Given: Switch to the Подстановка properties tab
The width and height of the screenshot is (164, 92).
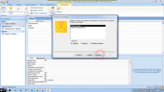Looking at the screenshot, I should 40,58.
